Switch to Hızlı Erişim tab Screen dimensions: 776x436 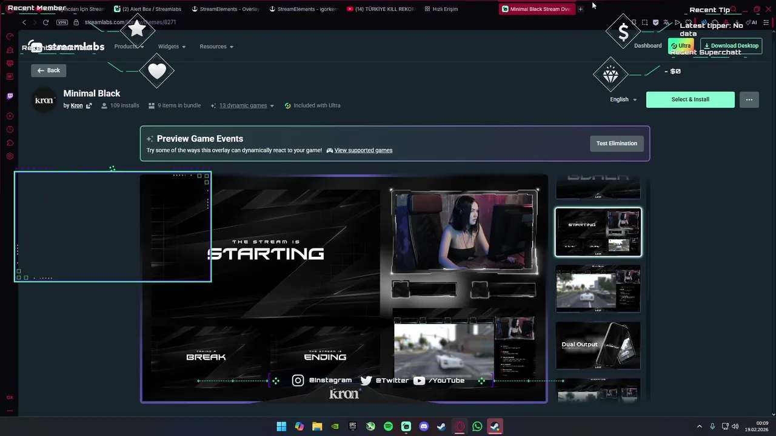[441, 9]
